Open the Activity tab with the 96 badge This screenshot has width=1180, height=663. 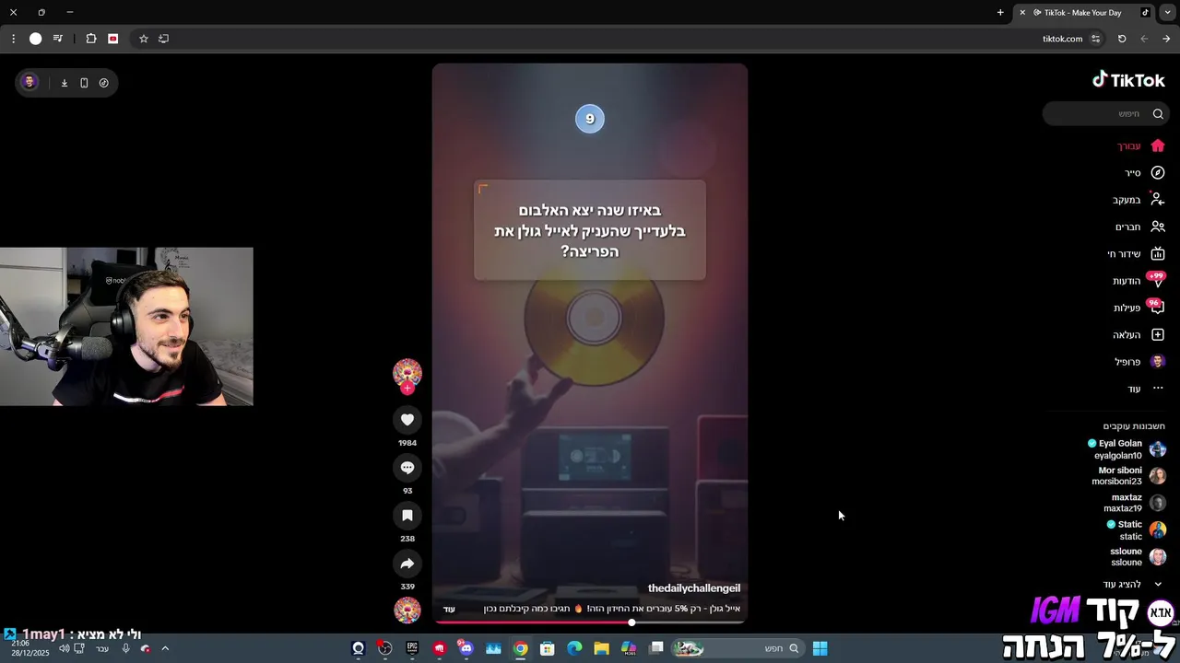[1139, 308]
